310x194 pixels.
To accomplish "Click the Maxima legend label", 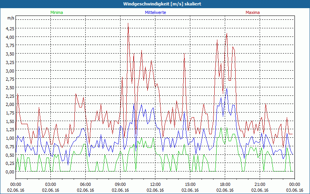I will [253, 12].
